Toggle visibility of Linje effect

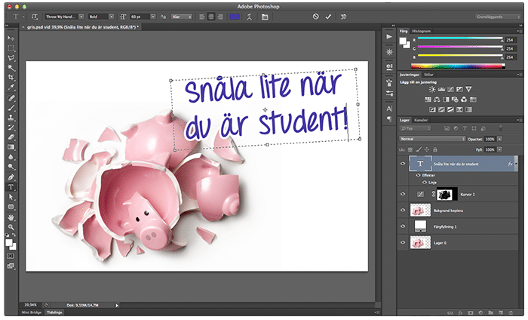[425, 182]
